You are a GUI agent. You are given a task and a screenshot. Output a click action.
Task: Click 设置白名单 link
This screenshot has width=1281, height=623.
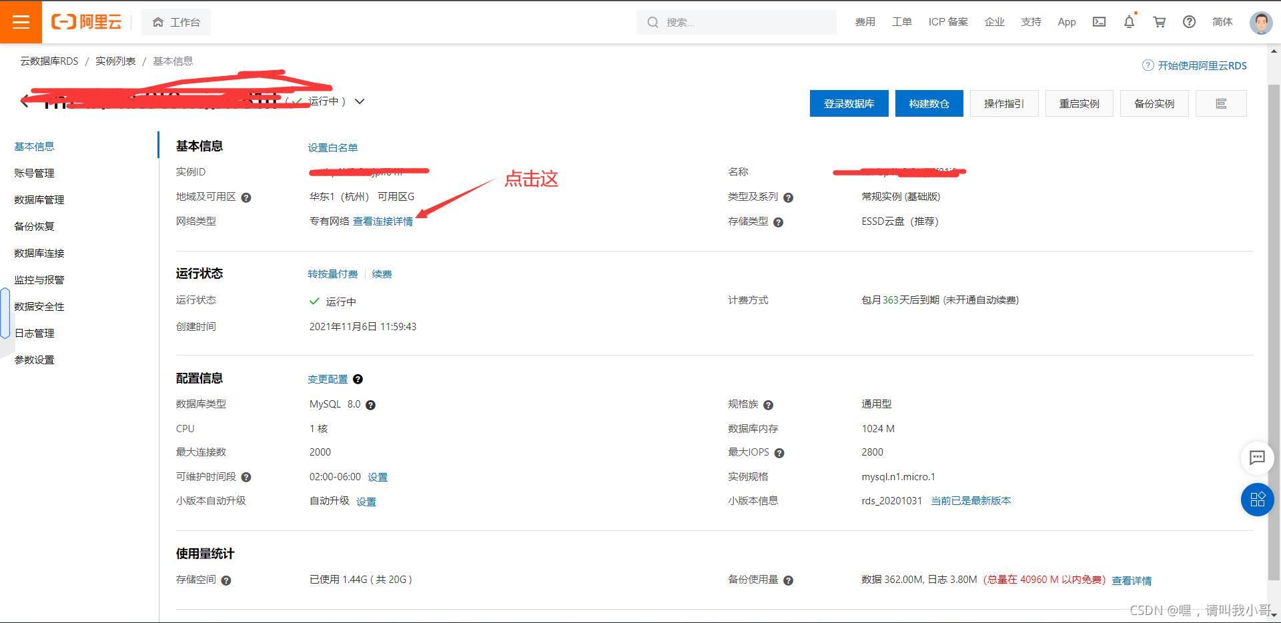pyautogui.click(x=332, y=147)
